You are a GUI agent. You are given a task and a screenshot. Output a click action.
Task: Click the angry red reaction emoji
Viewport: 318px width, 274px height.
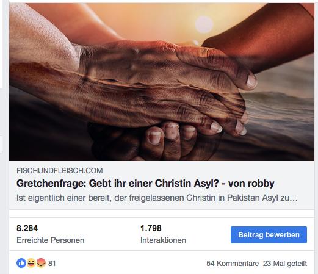click(x=41, y=263)
